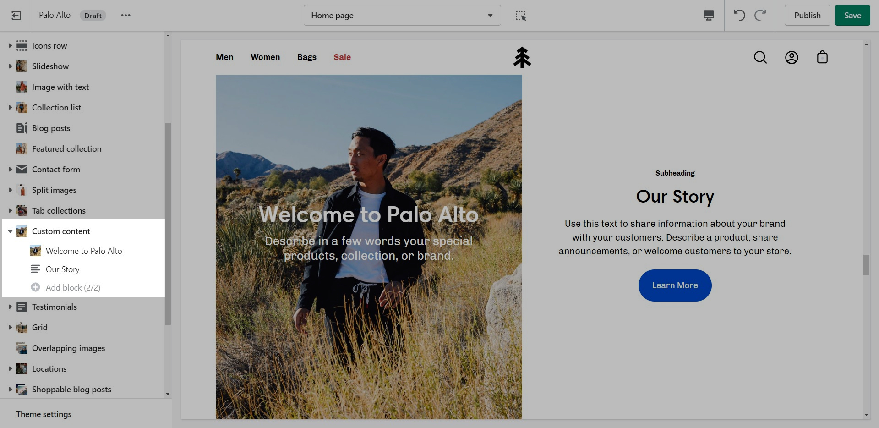
Task: Click the account profile icon
Action: click(792, 57)
